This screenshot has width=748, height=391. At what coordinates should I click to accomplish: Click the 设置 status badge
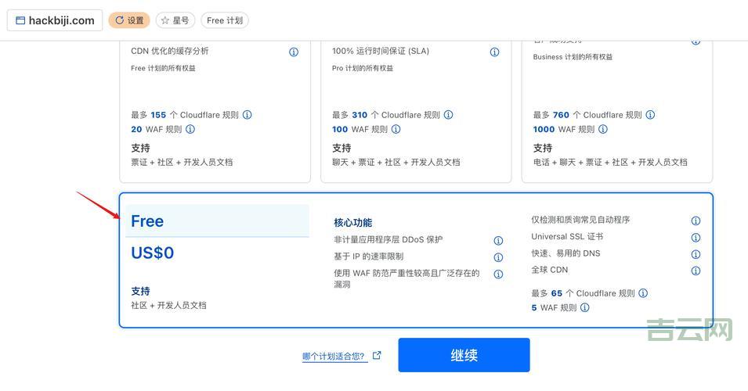(129, 20)
